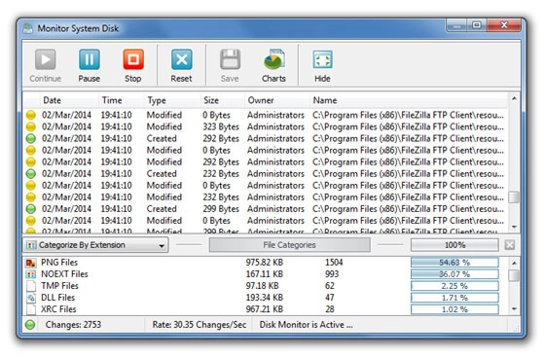Viewport: 545px width, 357px height.
Task: Click the 299 Bytes size cell
Action: tap(221, 209)
